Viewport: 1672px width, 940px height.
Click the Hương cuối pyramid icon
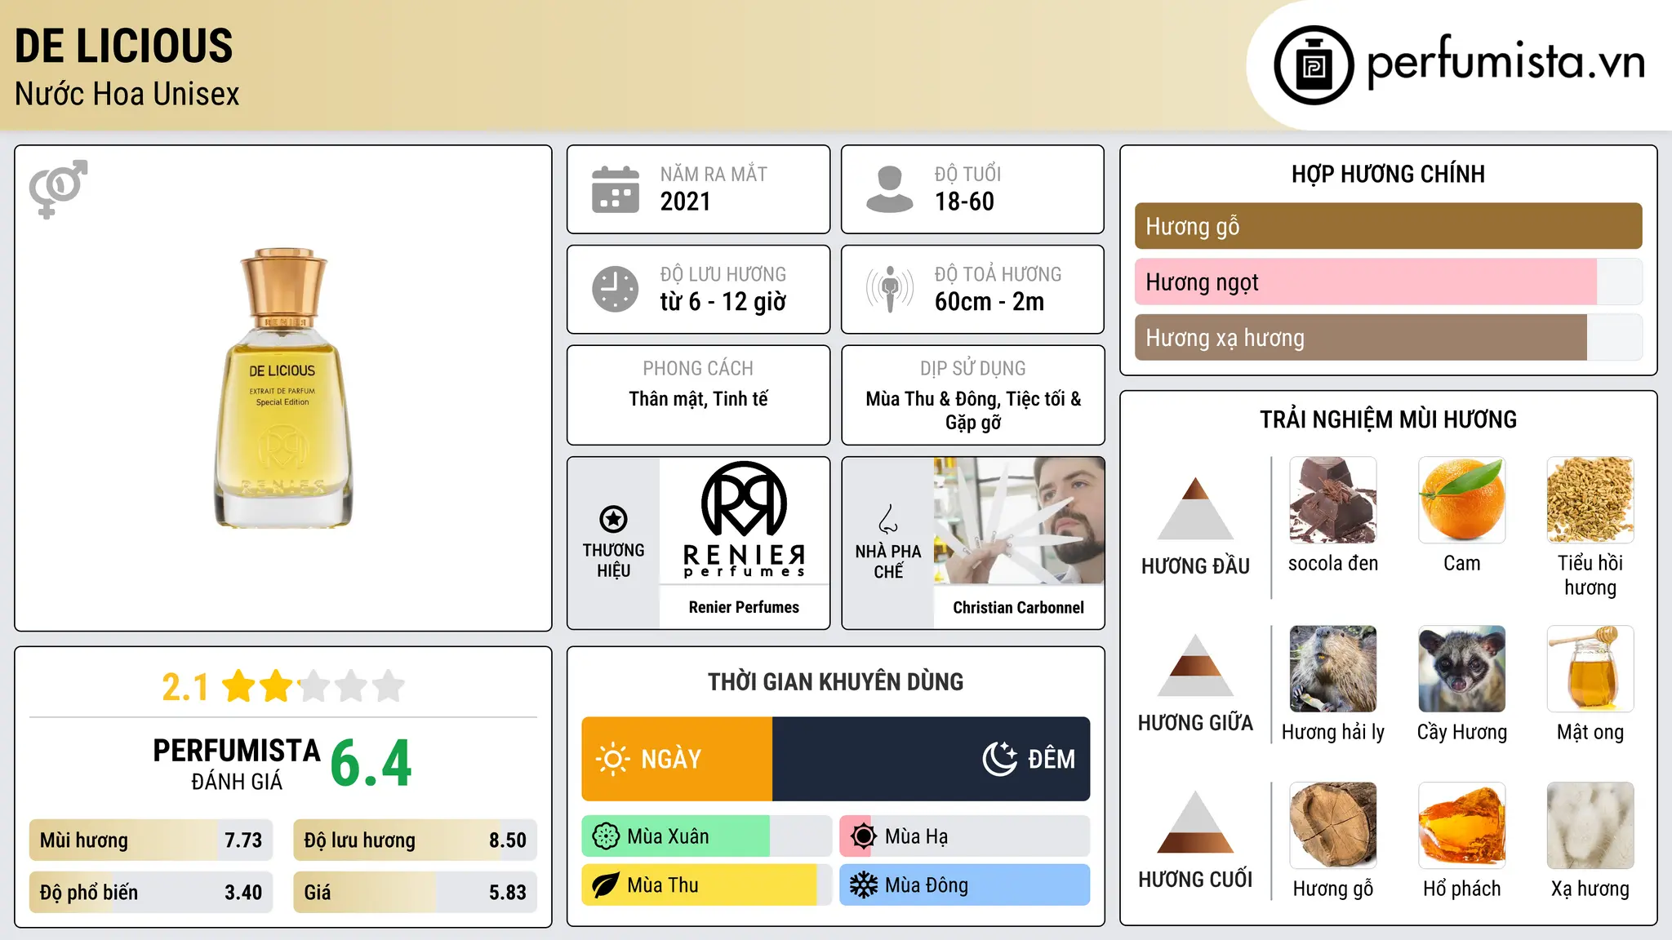(1195, 822)
